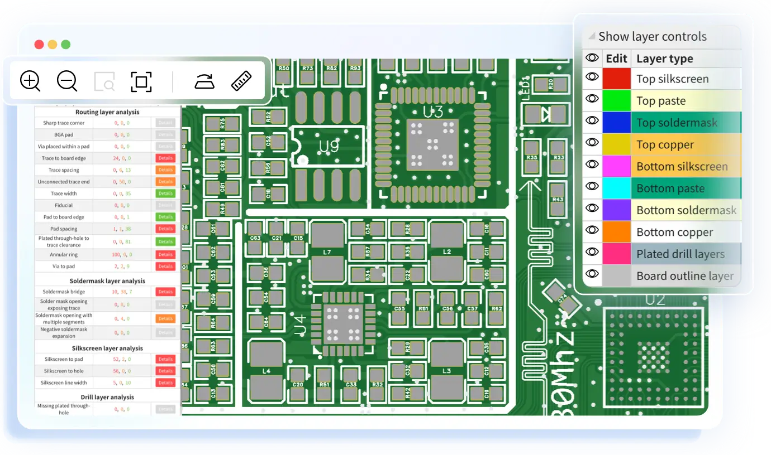Select the ruler measurement tool
Screen dimensions: 771x455
pos(241,81)
